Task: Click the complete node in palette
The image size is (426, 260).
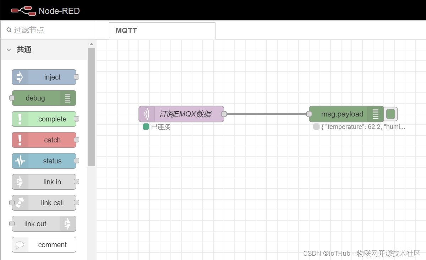Action: click(44, 119)
